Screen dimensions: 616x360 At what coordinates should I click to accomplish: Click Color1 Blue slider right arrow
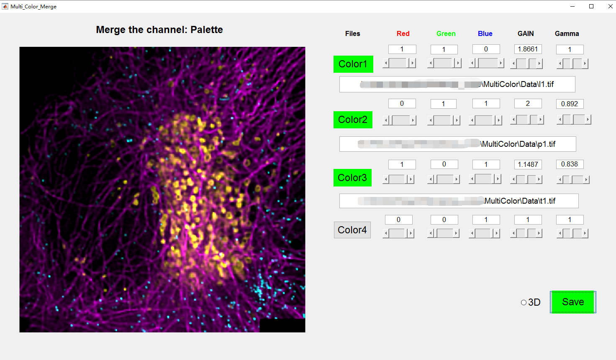pos(501,64)
